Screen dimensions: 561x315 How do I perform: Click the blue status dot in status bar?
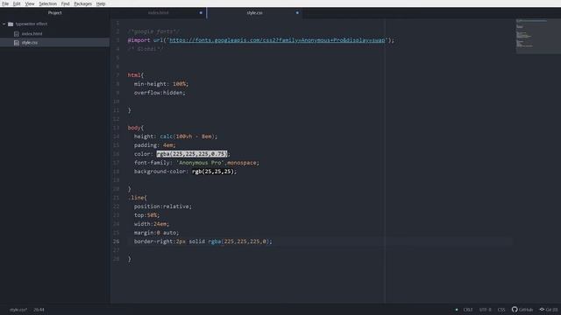tap(457, 310)
